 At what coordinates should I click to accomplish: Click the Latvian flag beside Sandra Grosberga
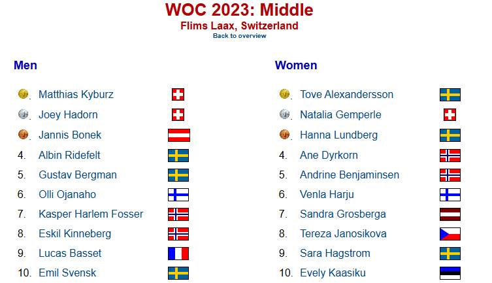(450, 214)
